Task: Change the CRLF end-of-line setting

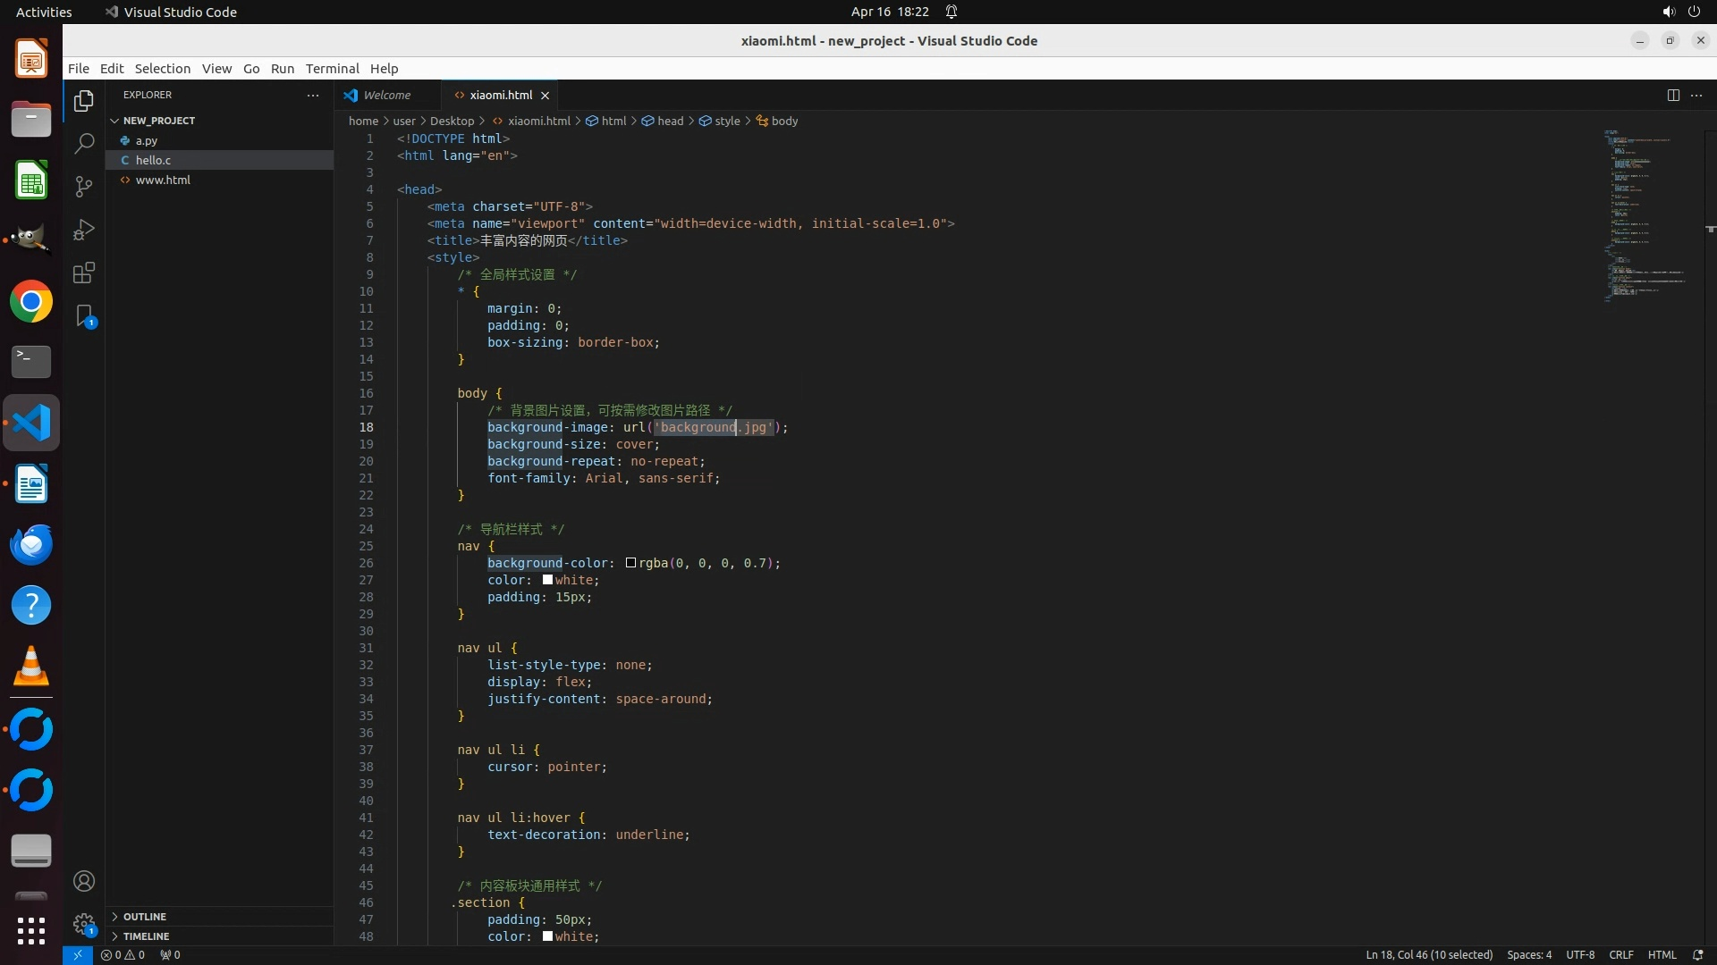Action: [1620, 954]
